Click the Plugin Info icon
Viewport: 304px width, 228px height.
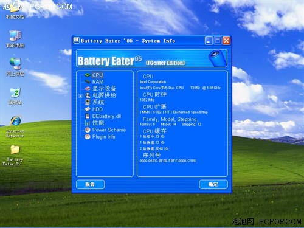click(88, 137)
